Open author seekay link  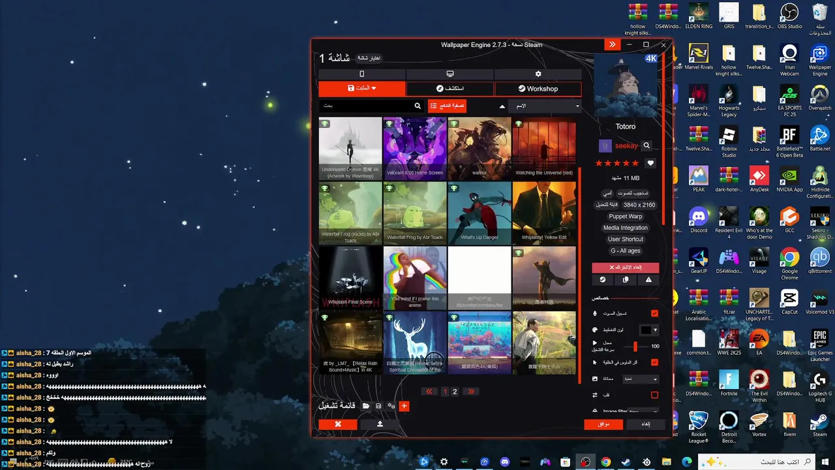626,146
